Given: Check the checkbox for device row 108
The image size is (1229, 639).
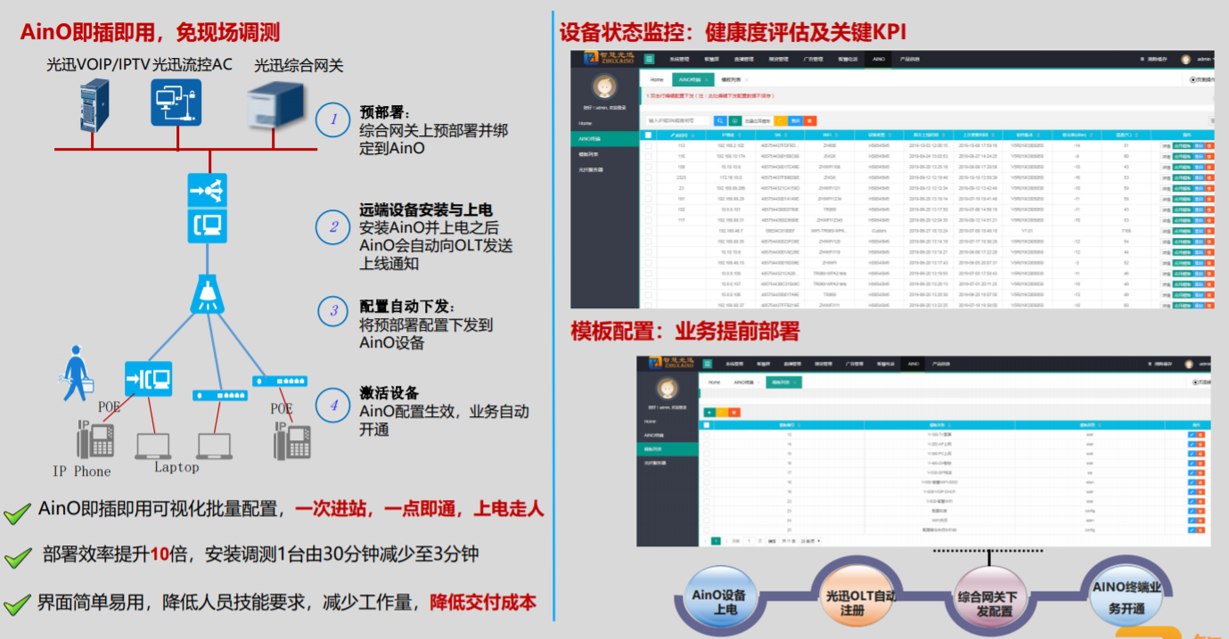Looking at the screenshot, I should pos(648,167).
